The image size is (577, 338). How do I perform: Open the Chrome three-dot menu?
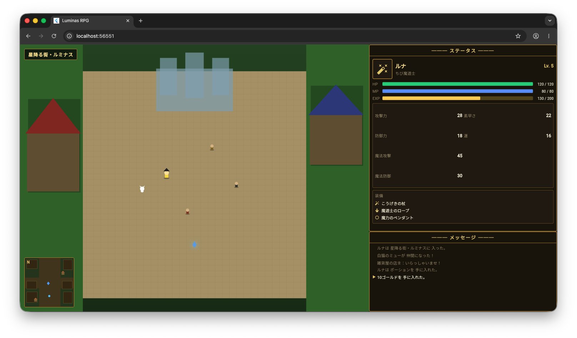549,36
